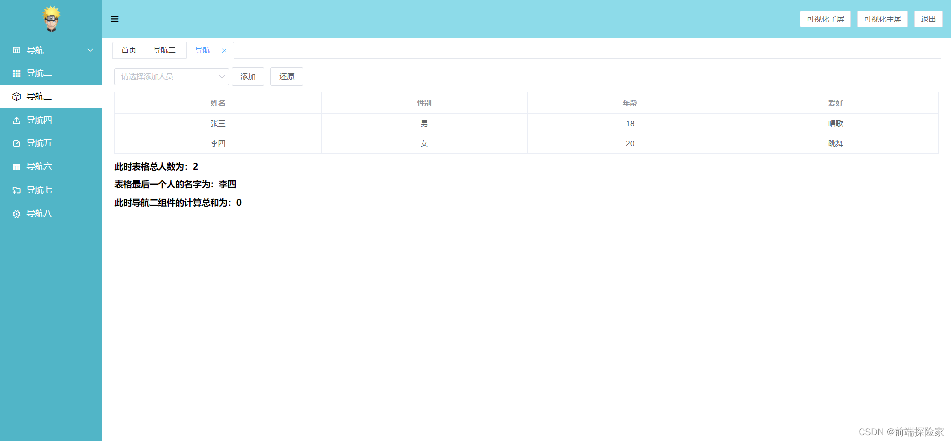Open 导航八 in the sidebar
The height and width of the screenshot is (441, 951).
[x=51, y=214]
